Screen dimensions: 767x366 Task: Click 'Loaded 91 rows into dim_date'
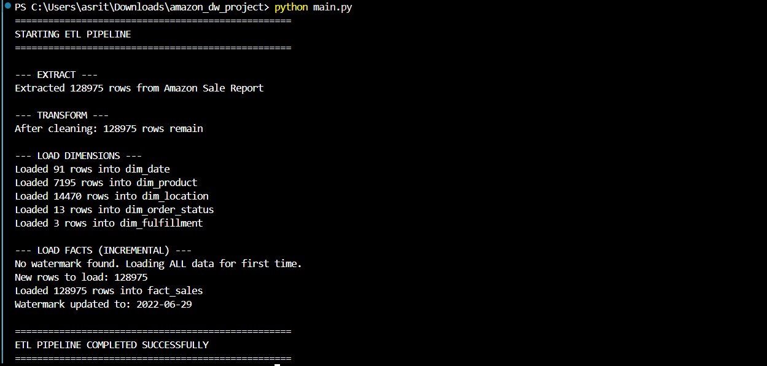(x=92, y=169)
